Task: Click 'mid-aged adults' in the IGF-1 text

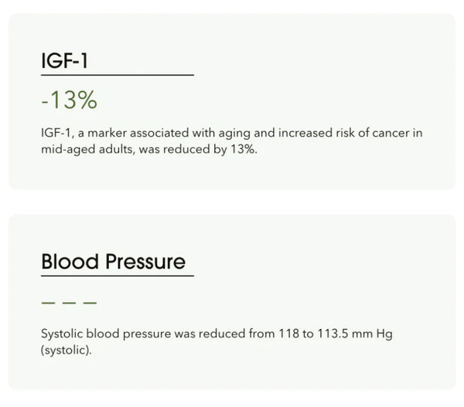Action: (x=88, y=149)
